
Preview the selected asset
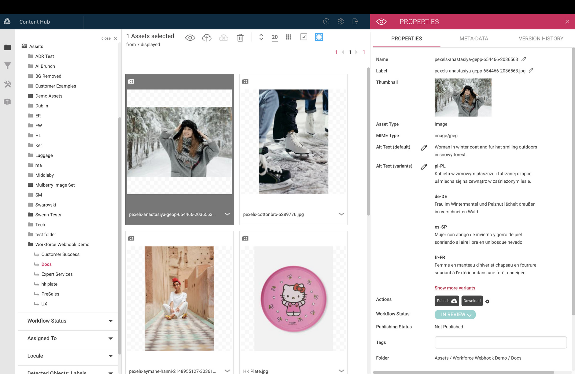190,37
